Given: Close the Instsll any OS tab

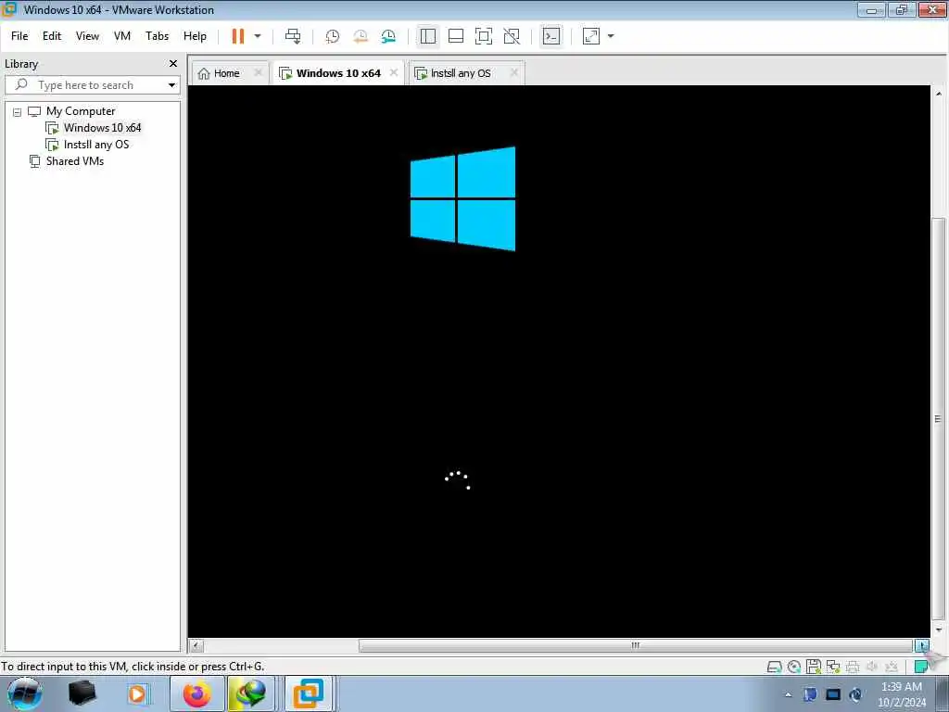Looking at the screenshot, I should (514, 72).
